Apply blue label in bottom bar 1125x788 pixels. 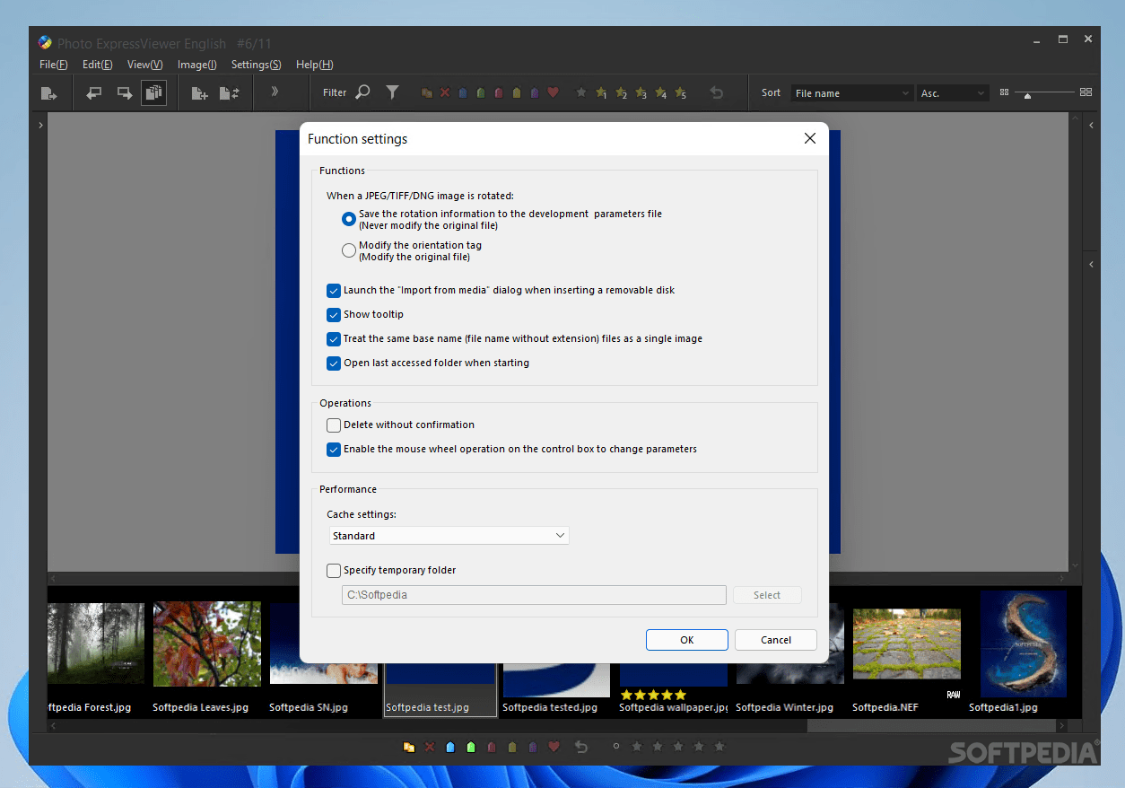point(450,747)
